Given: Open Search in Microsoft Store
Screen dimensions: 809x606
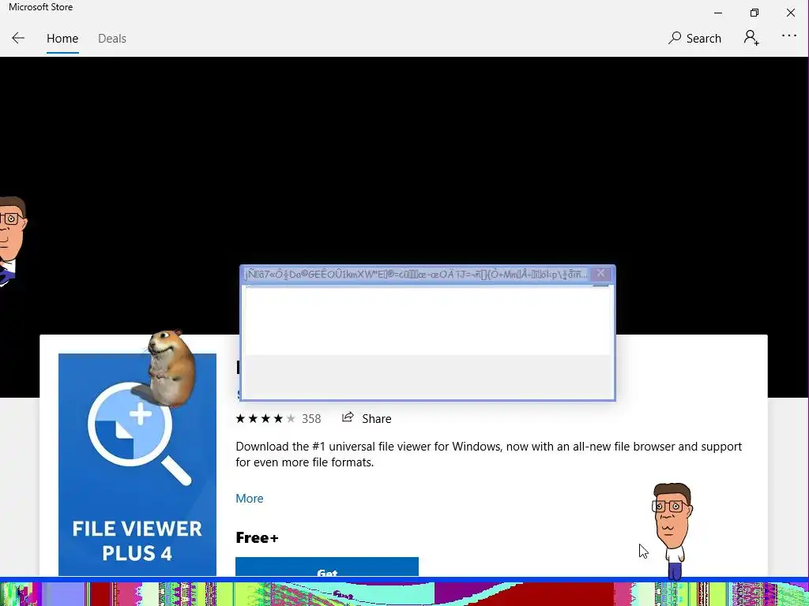Looking at the screenshot, I should 694,38.
